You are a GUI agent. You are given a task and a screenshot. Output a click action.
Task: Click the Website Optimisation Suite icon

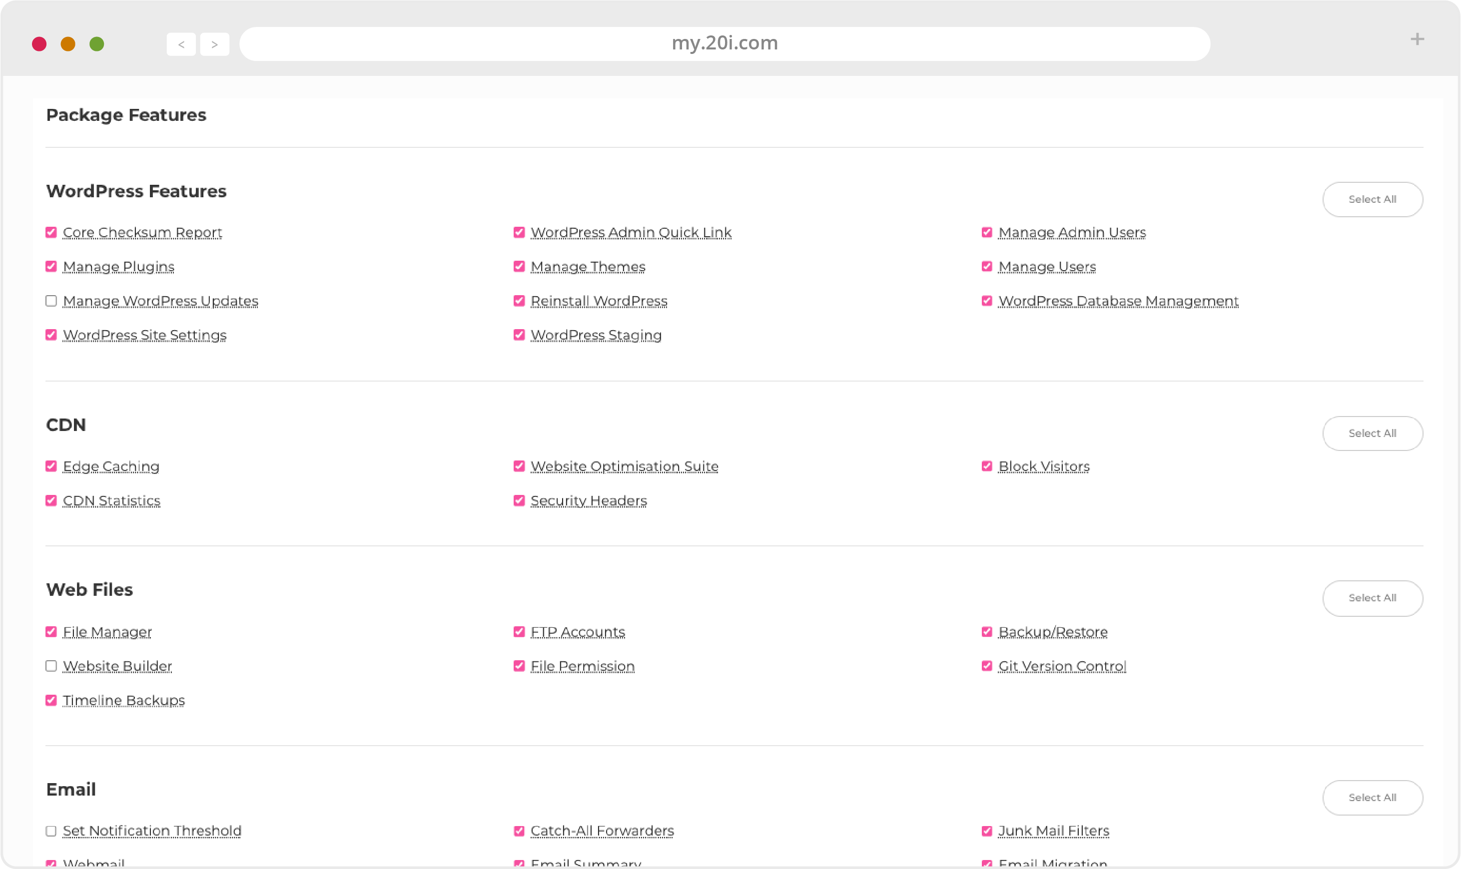(517, 465)
